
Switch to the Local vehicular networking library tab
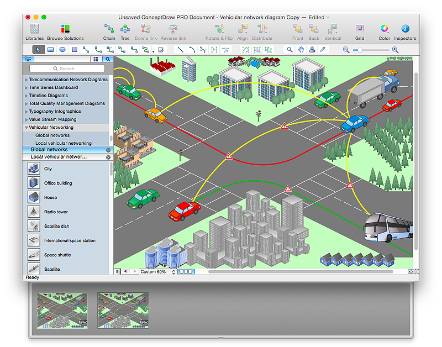(59, 157)
